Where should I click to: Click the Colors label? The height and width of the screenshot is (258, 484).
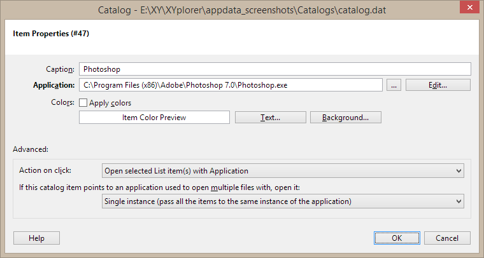click(62, 102)
